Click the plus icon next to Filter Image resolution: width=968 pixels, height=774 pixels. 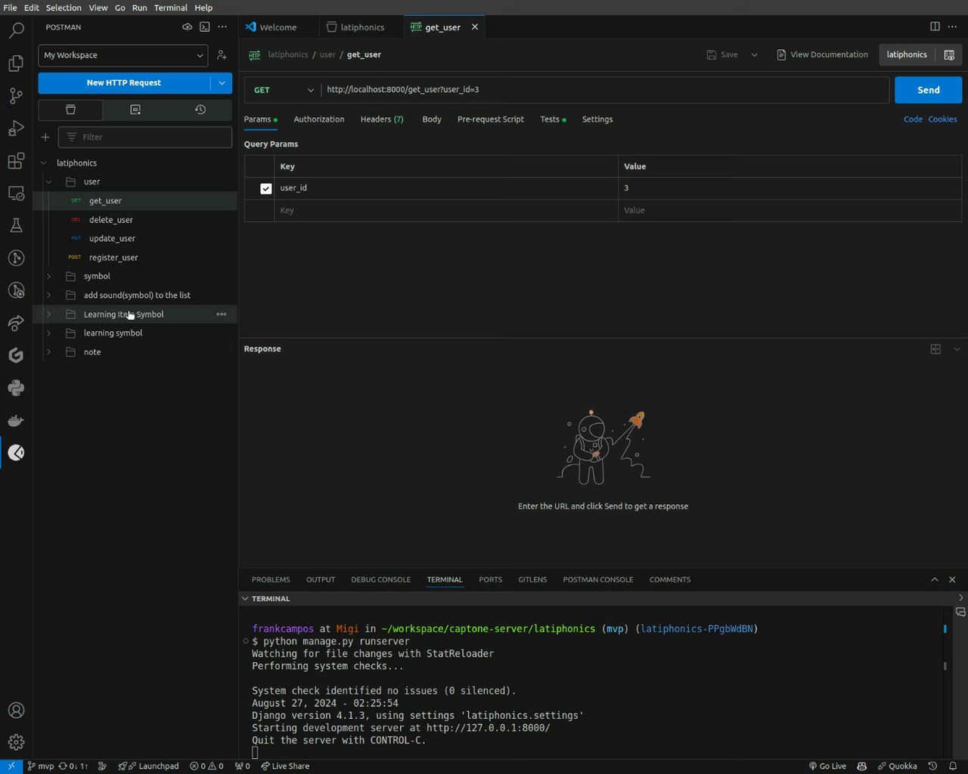pyautogui.click(x=45, y=137)
